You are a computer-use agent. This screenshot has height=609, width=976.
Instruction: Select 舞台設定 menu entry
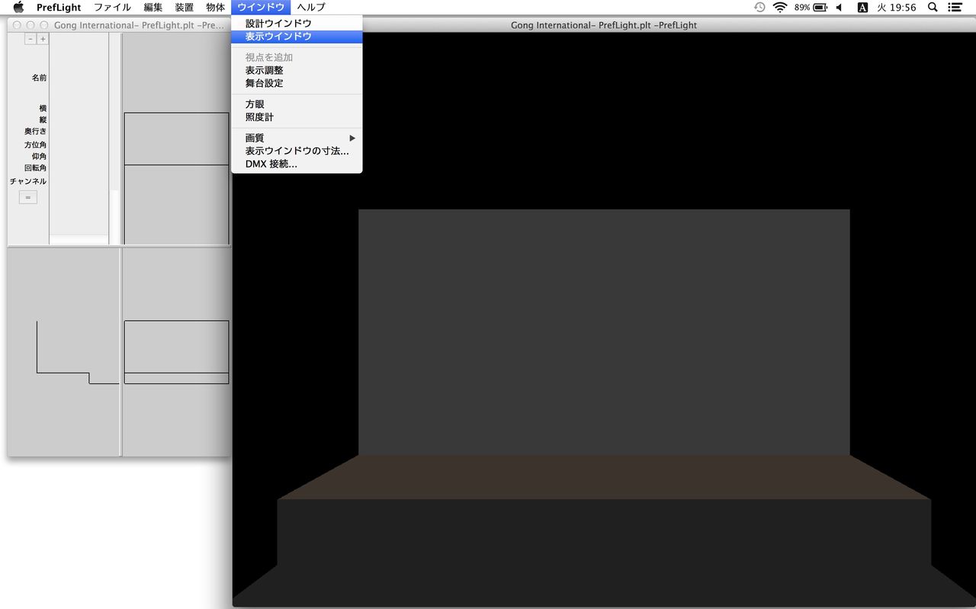point(297,83)
